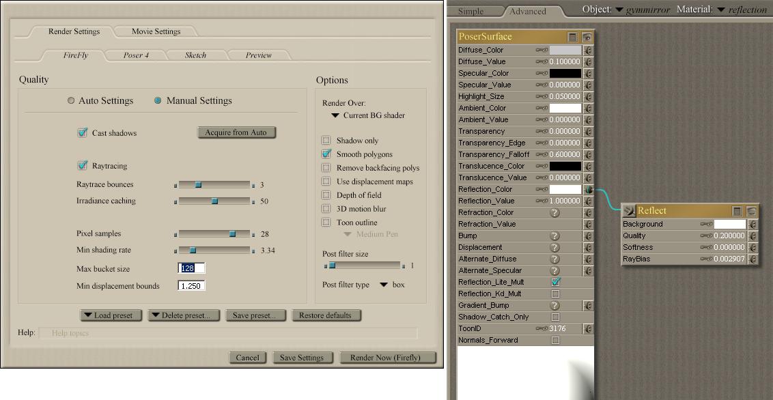Viewport: 773px width, 400px height.
Task: Click the Reflect Quality plug connector icon
Action: [753, 236]
